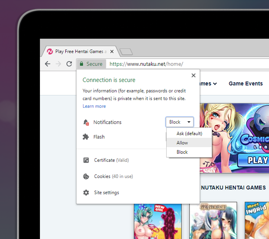Expand the Games dropdown chevron in the nav

(x=215, y=84)
